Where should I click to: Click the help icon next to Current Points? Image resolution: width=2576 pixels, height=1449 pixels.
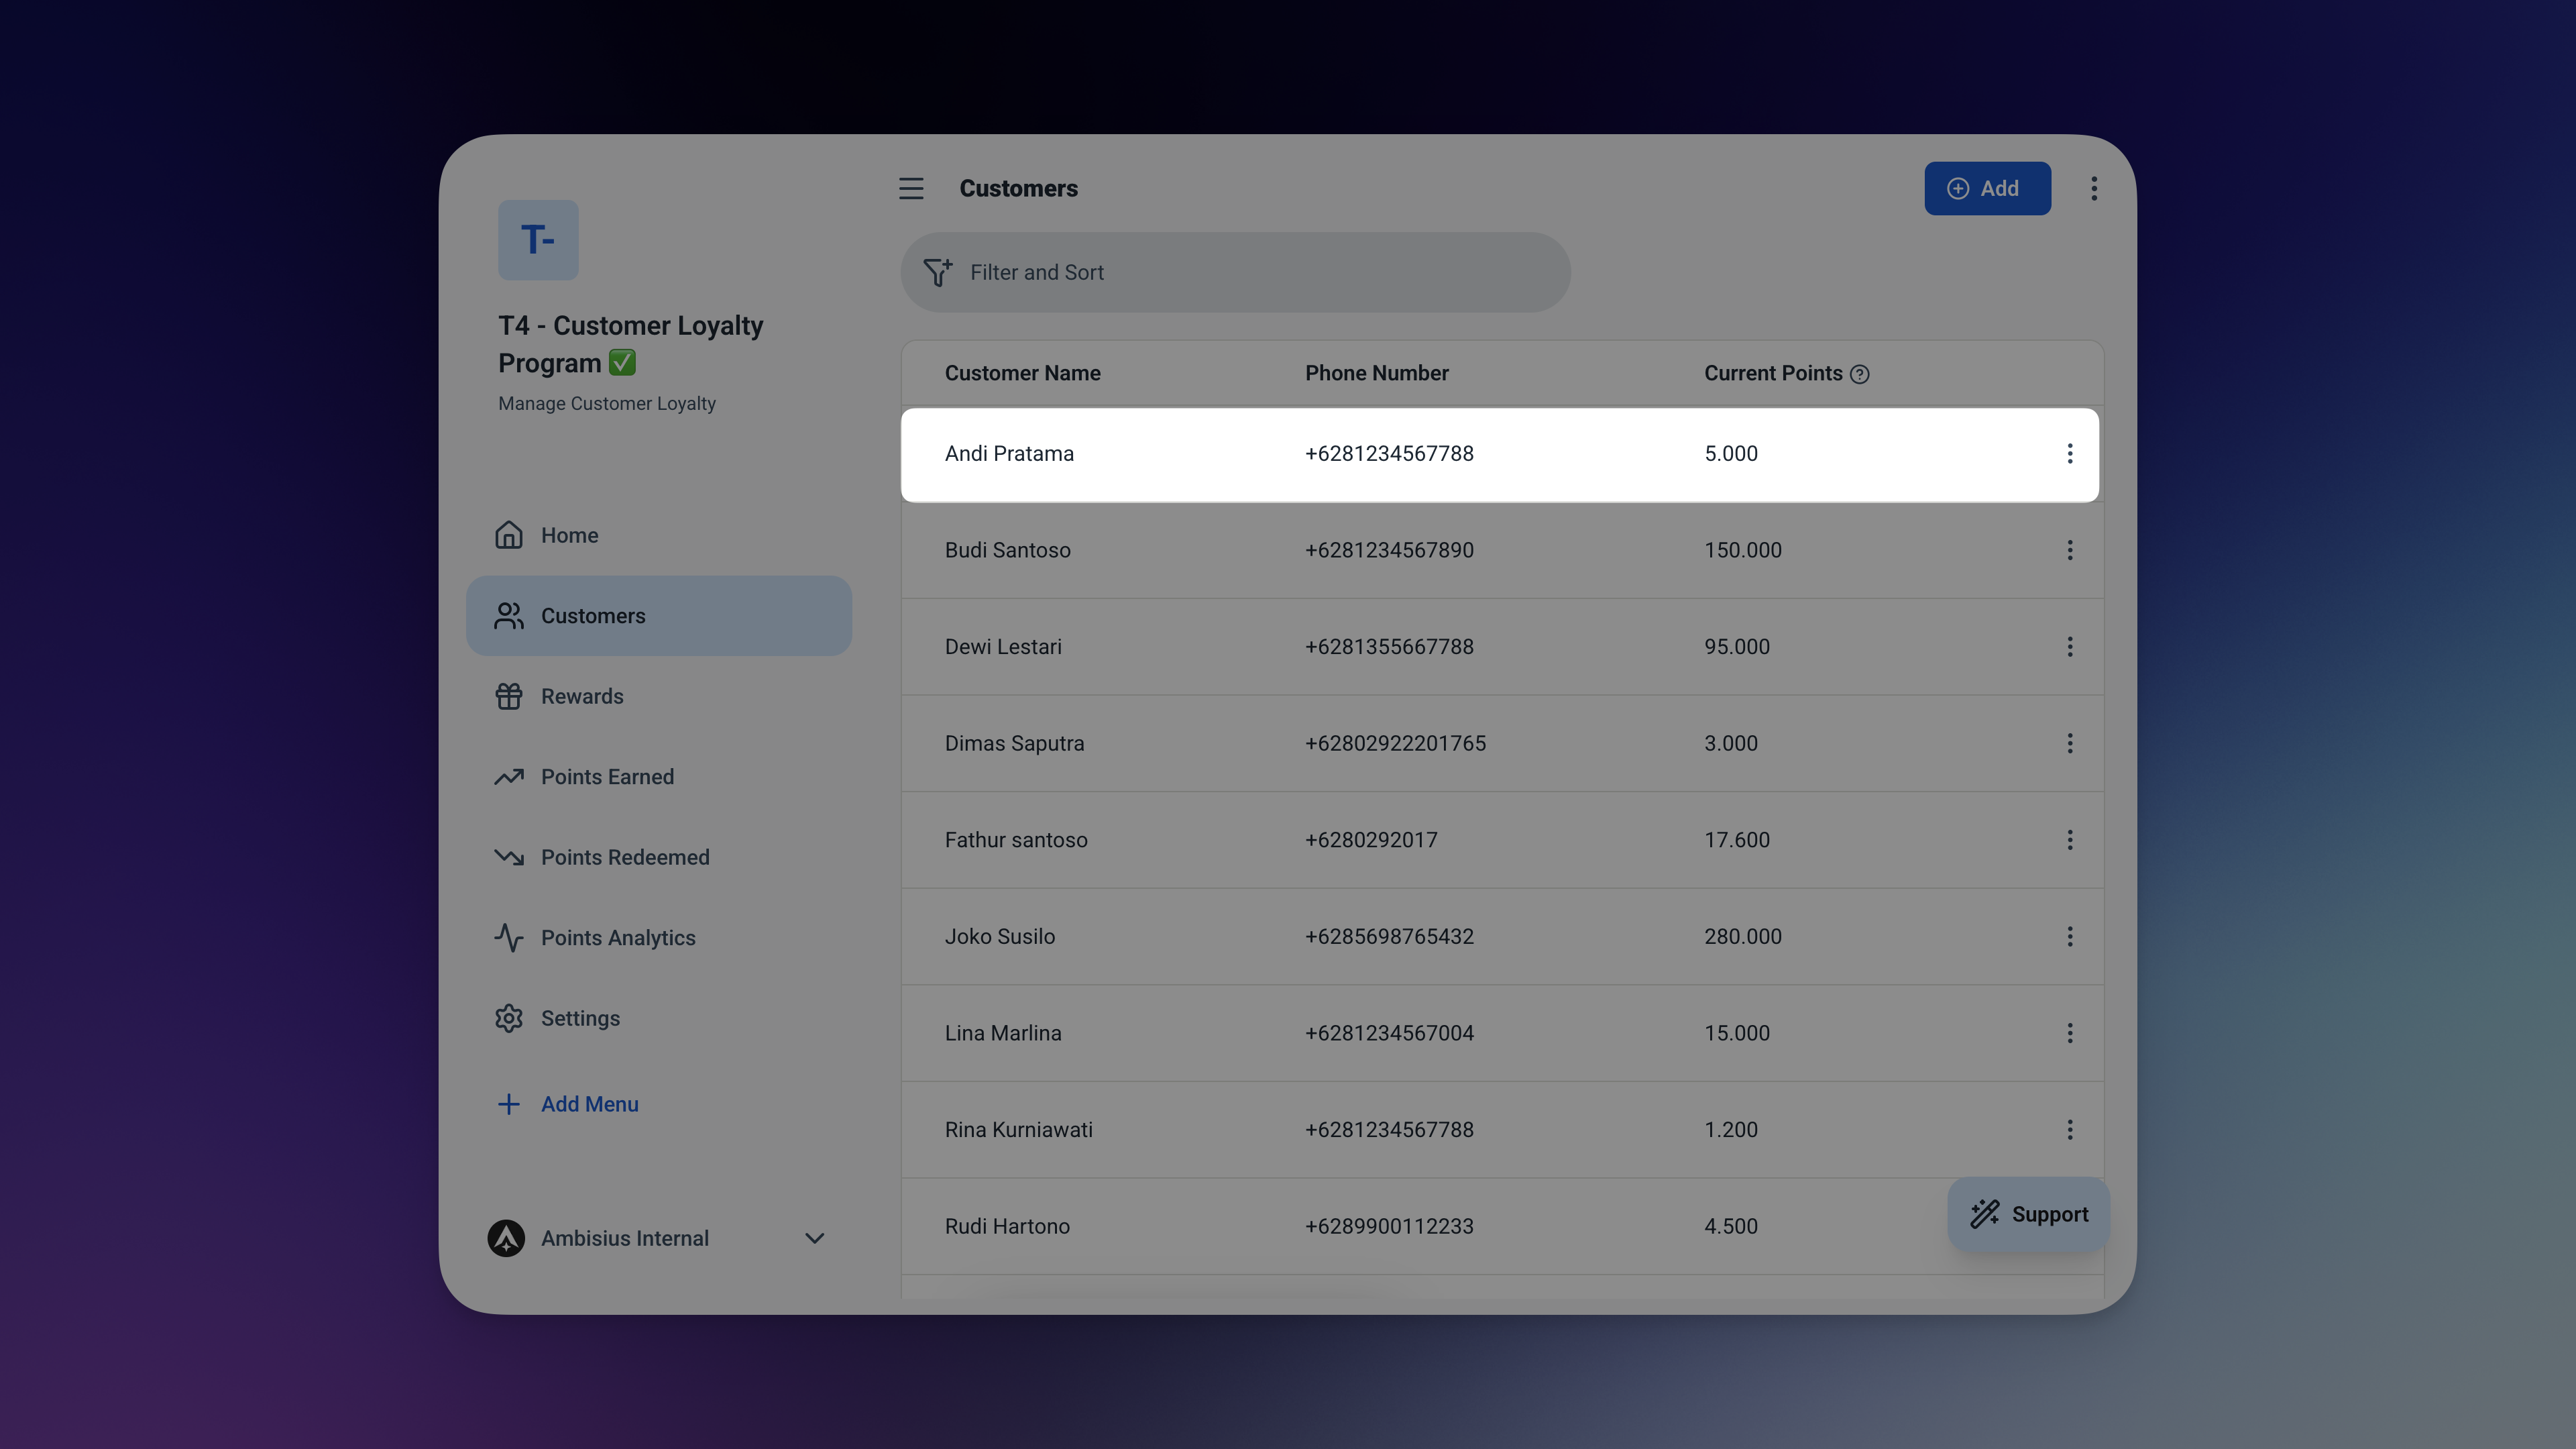1860,374
